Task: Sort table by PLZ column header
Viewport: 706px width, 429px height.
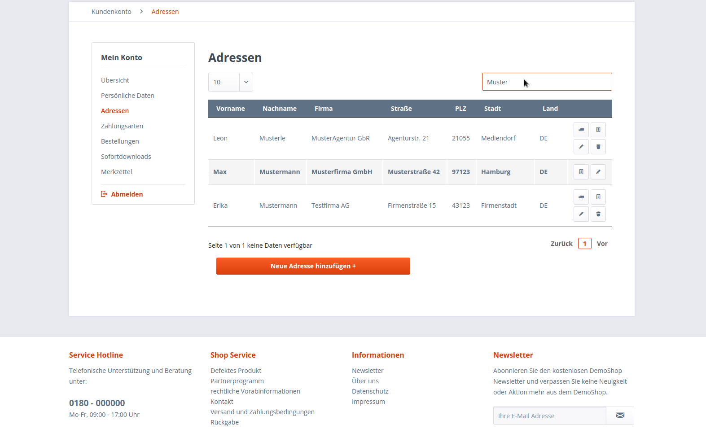Action: pos(460,109)
